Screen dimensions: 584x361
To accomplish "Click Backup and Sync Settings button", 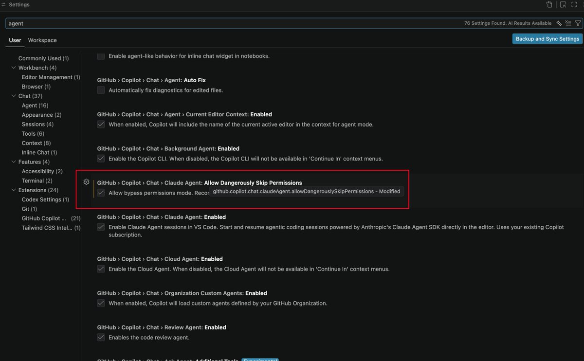I will coord(547,39).
